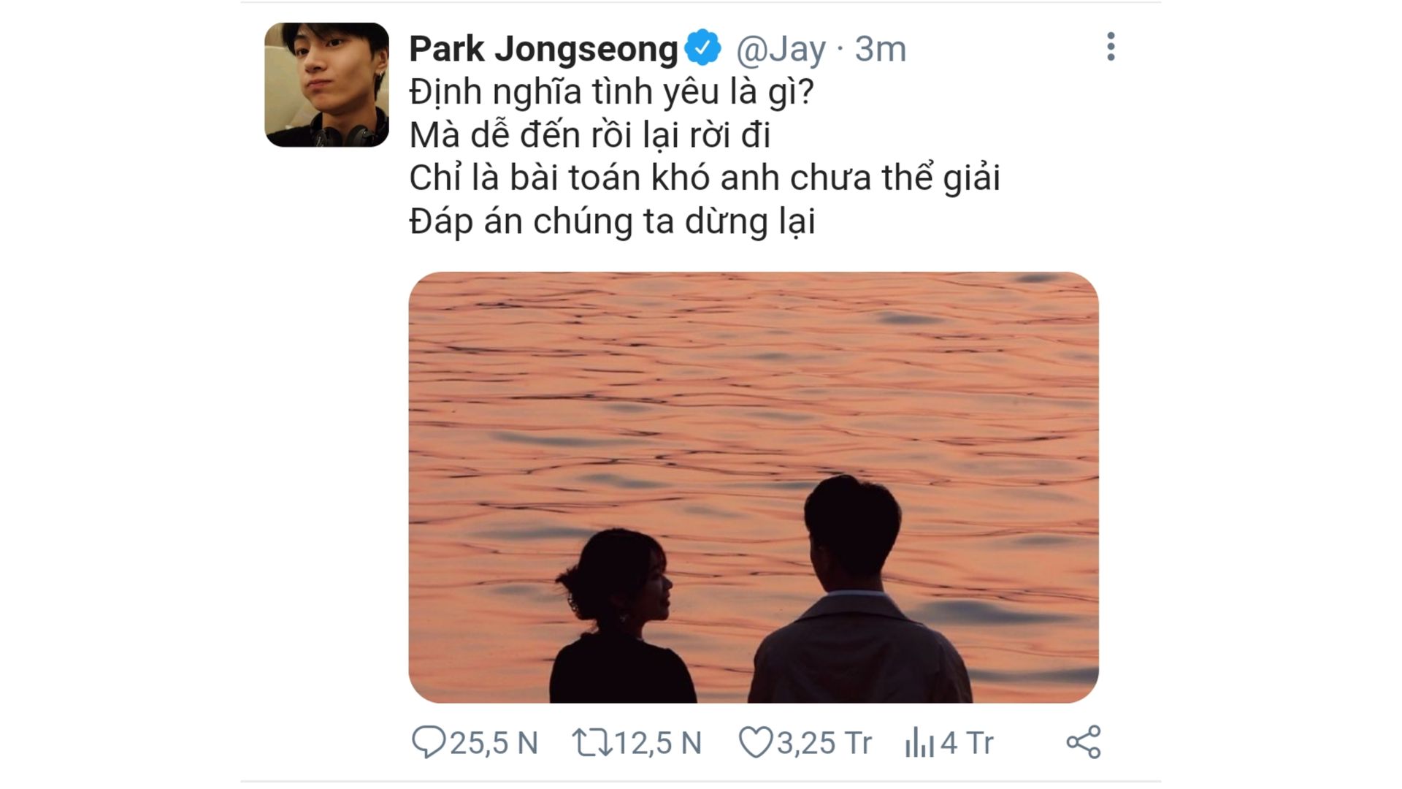Open the attached sunset water photo
The image size is (1402, 789).
pyautogui.click(x=754, y=487)
